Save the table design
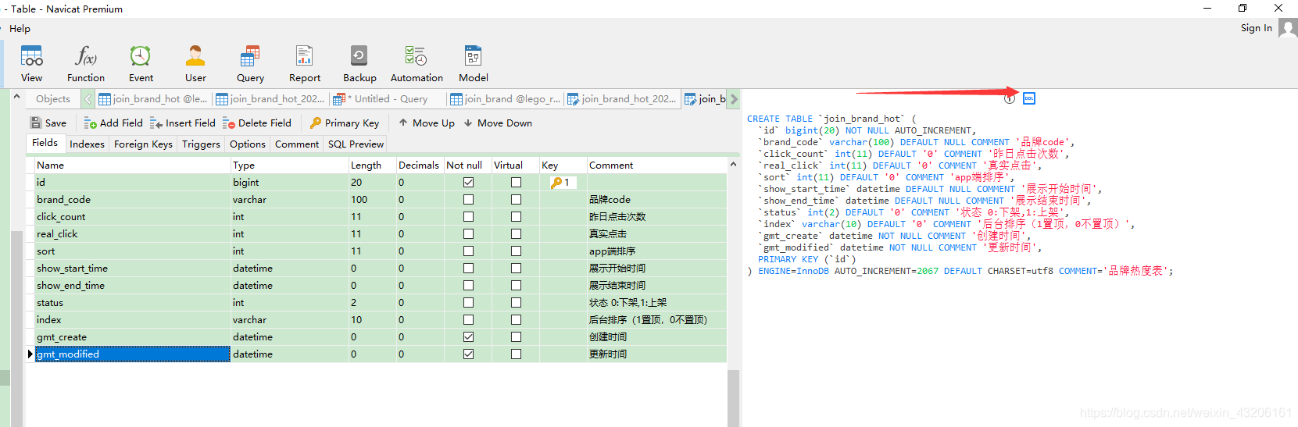This screenshot has width=1298, height=427. [x=48, y=123]
